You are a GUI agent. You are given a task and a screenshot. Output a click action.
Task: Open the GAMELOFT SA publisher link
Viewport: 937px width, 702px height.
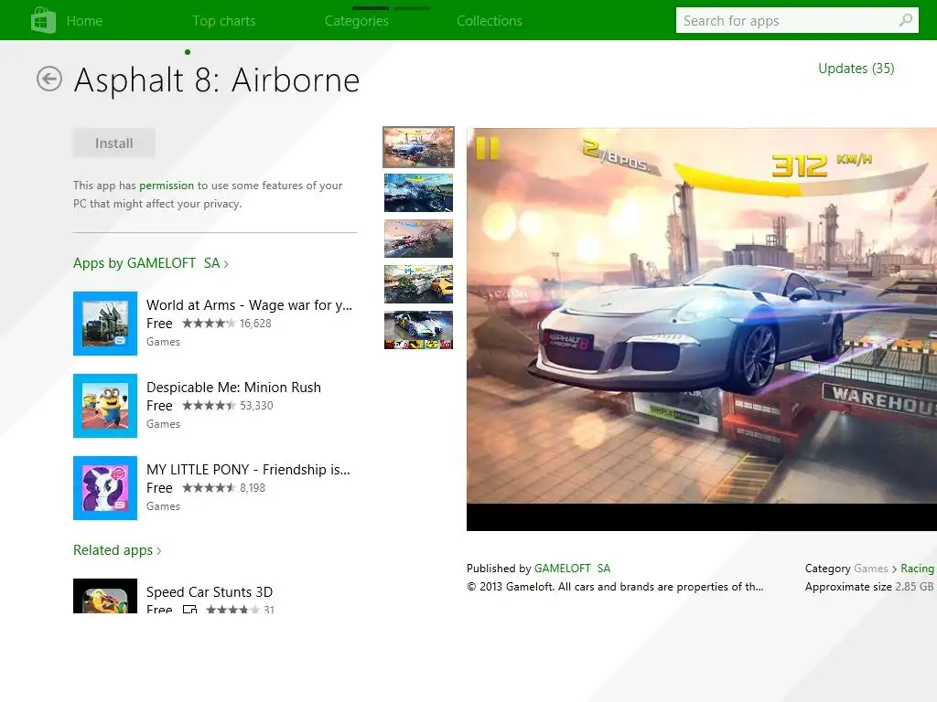point(573,569)
